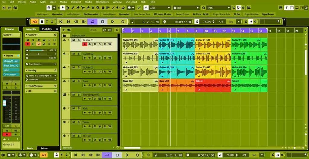Toggle AQ Auto Quantize in top transport

[35, 22]
